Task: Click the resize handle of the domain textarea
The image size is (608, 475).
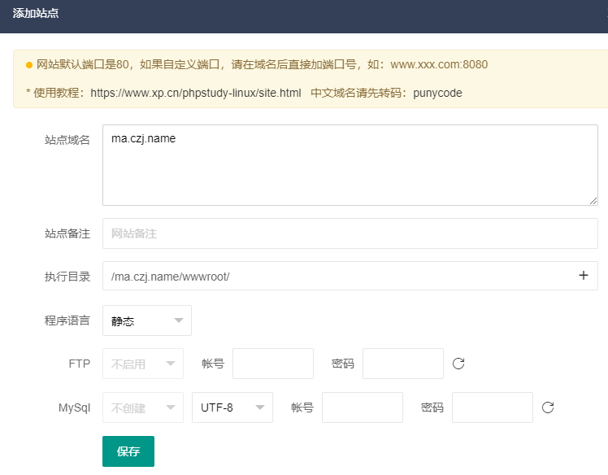Action: click(x=593, y=201)
